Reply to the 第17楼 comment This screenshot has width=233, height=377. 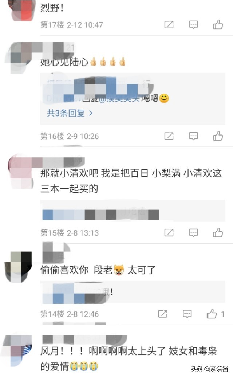pyautogui.click(x=193, y=24)
